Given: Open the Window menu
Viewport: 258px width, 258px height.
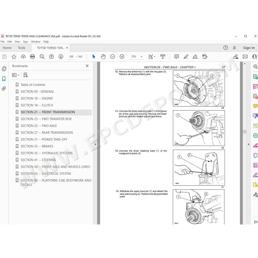Looking at the screenshot, I should pyautogui.click(x=35, y=42).
